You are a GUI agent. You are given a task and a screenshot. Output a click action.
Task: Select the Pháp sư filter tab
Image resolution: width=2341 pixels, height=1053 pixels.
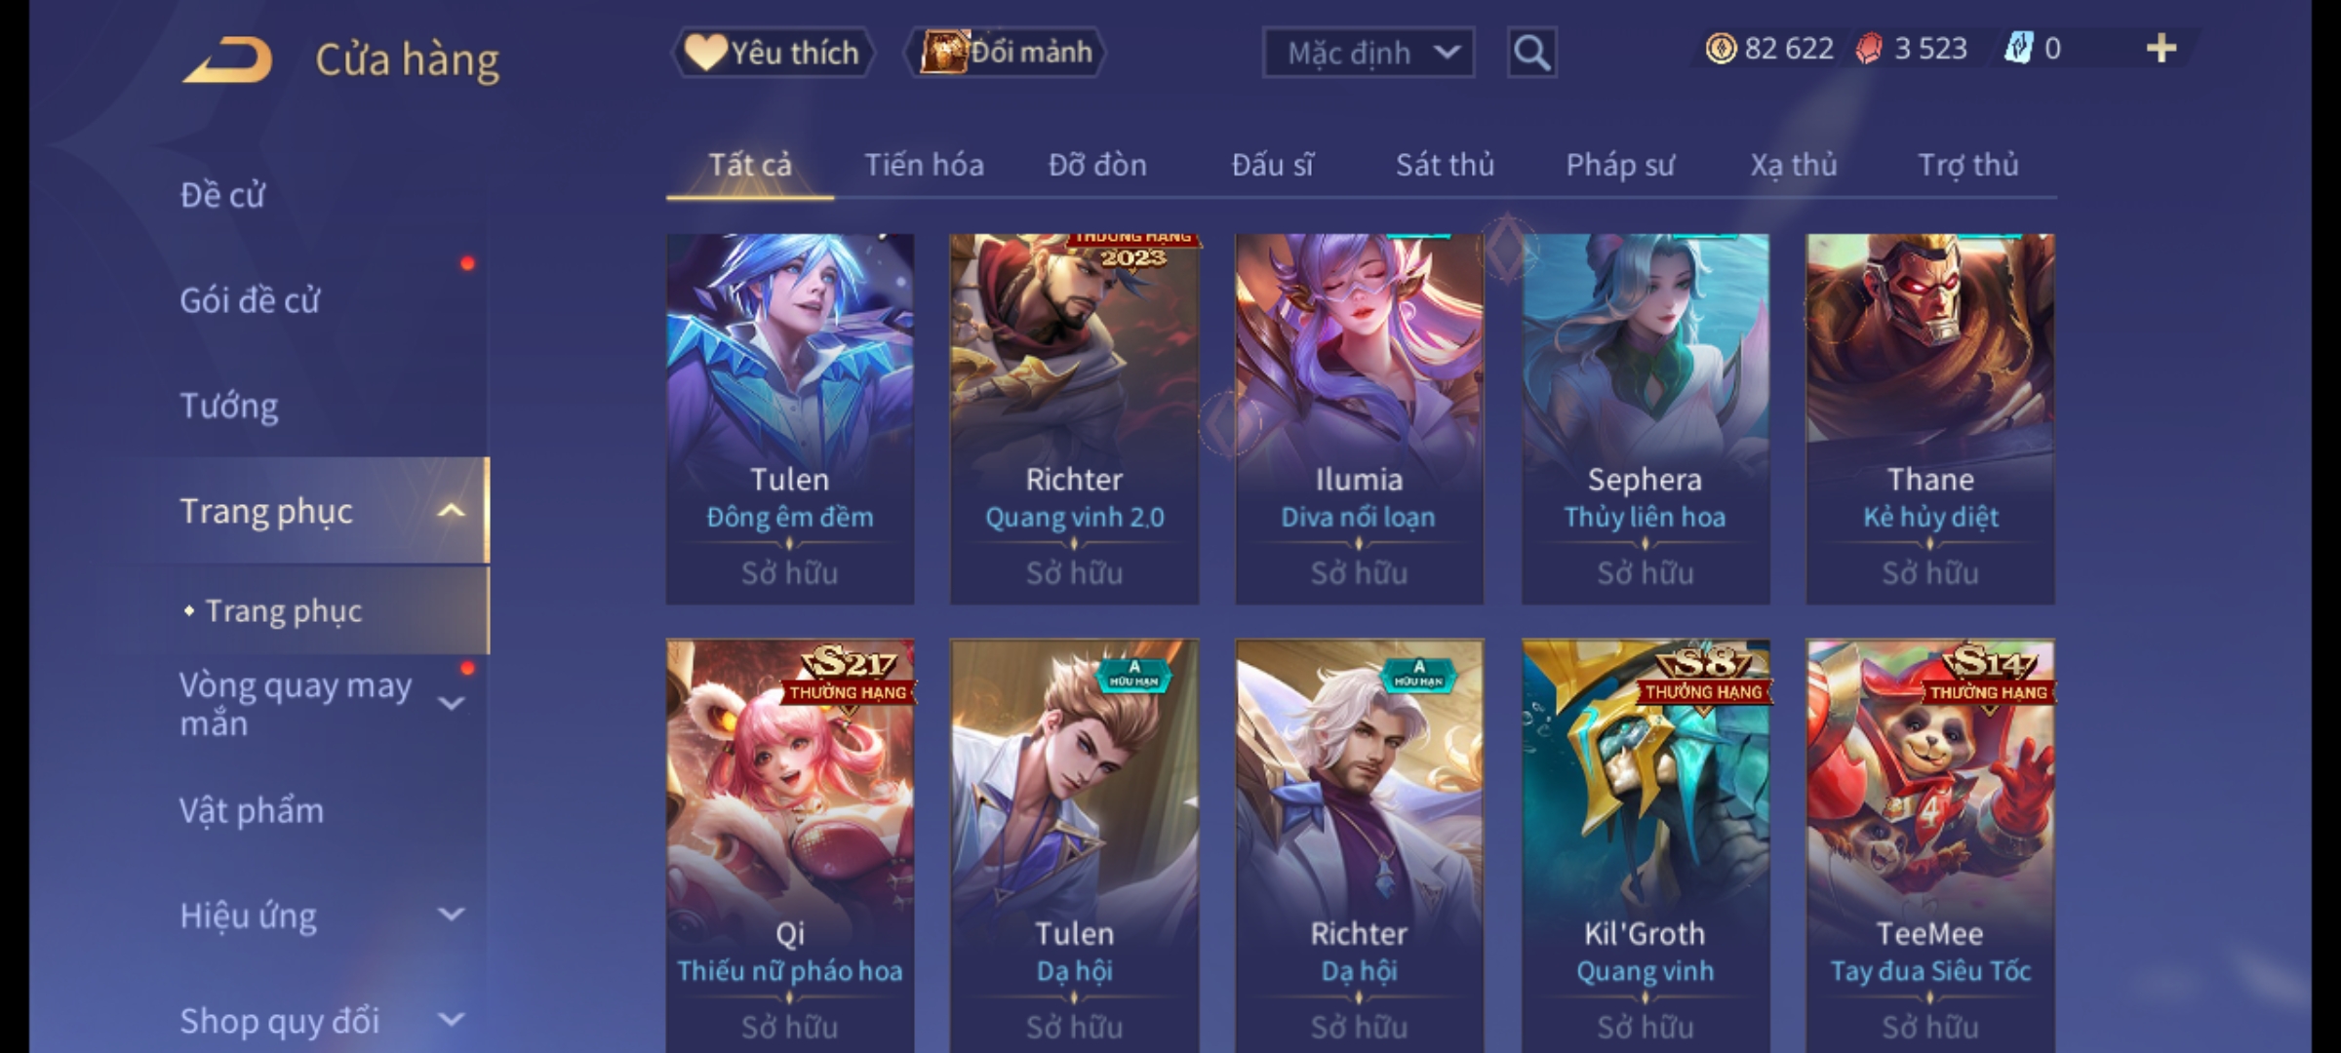click(1620, 165)
